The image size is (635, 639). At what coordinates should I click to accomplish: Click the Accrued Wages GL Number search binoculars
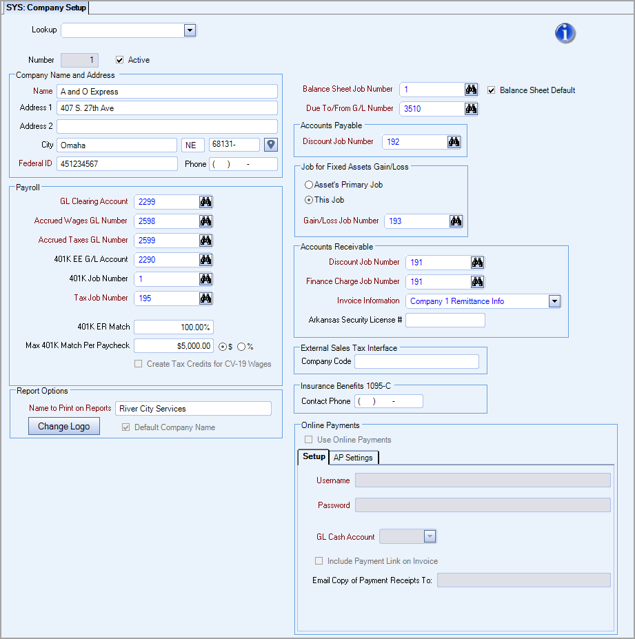pos(203,221)
